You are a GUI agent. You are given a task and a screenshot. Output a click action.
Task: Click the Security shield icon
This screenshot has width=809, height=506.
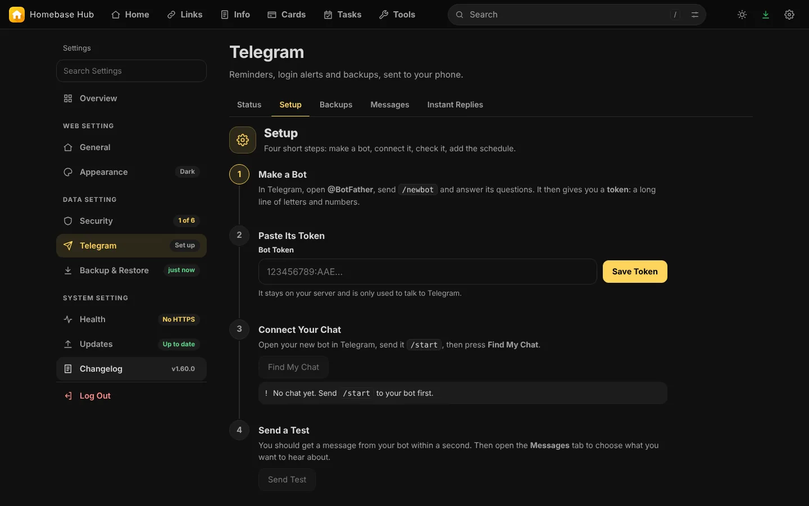pyautogui.click(x=68, y=221)
